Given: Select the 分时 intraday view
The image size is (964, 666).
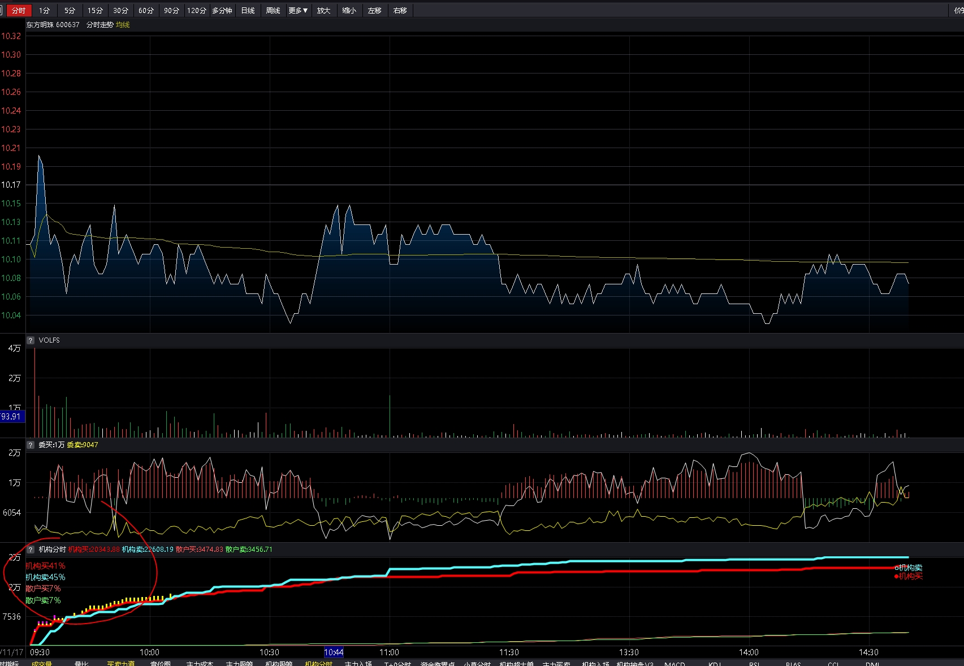Looking at the screenshot, I should coord(19,11).
